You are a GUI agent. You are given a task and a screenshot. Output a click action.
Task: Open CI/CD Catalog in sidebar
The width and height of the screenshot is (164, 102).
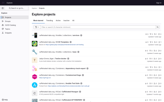point(15,25)
